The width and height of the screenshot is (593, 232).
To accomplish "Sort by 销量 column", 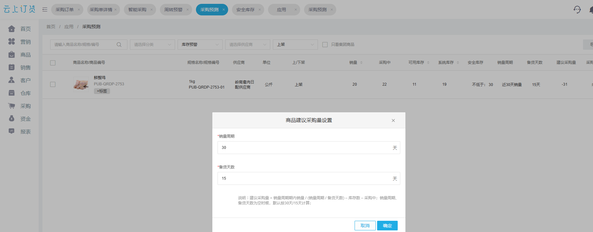I will coord(361,63).
